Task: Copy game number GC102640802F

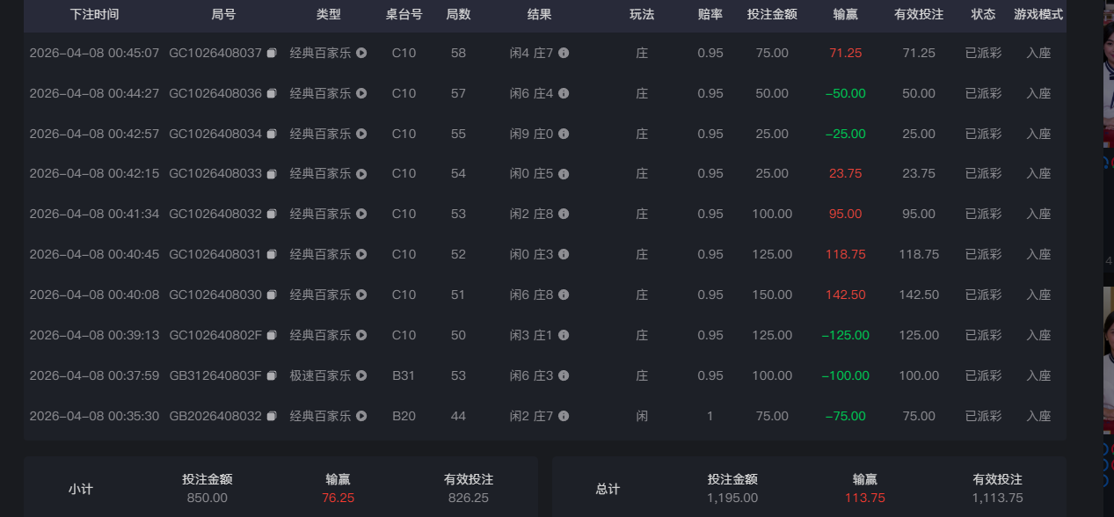Action: click(271, 335)
